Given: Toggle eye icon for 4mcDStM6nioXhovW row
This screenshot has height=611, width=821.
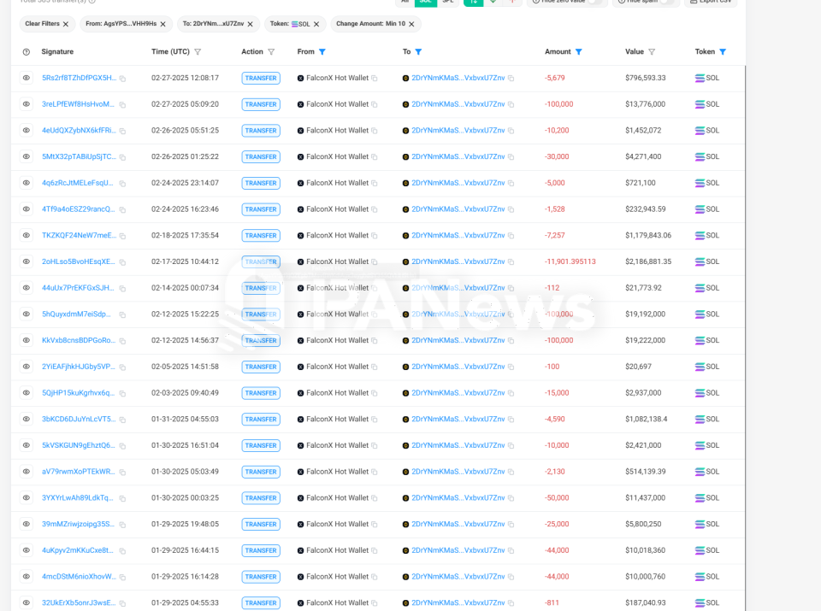Looking at the screenshot, I should [27, 577].
